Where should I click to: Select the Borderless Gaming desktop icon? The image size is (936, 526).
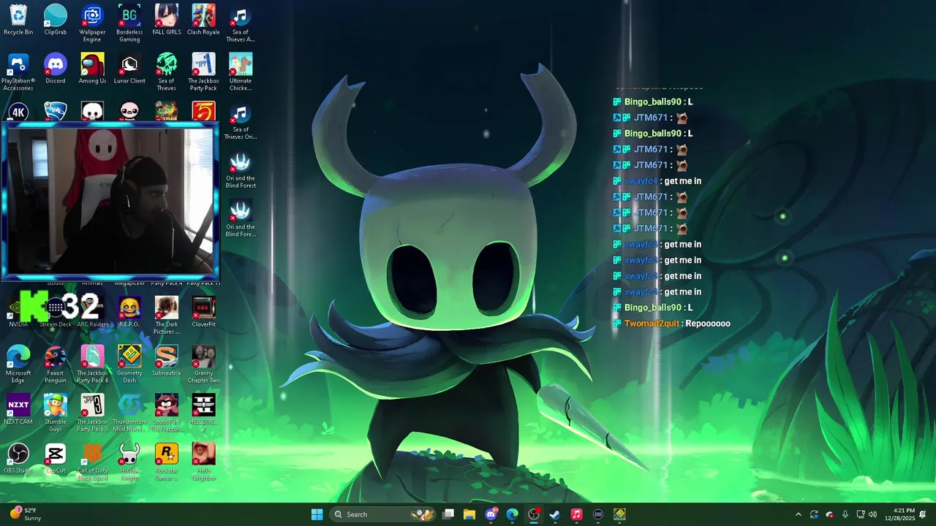129,23
